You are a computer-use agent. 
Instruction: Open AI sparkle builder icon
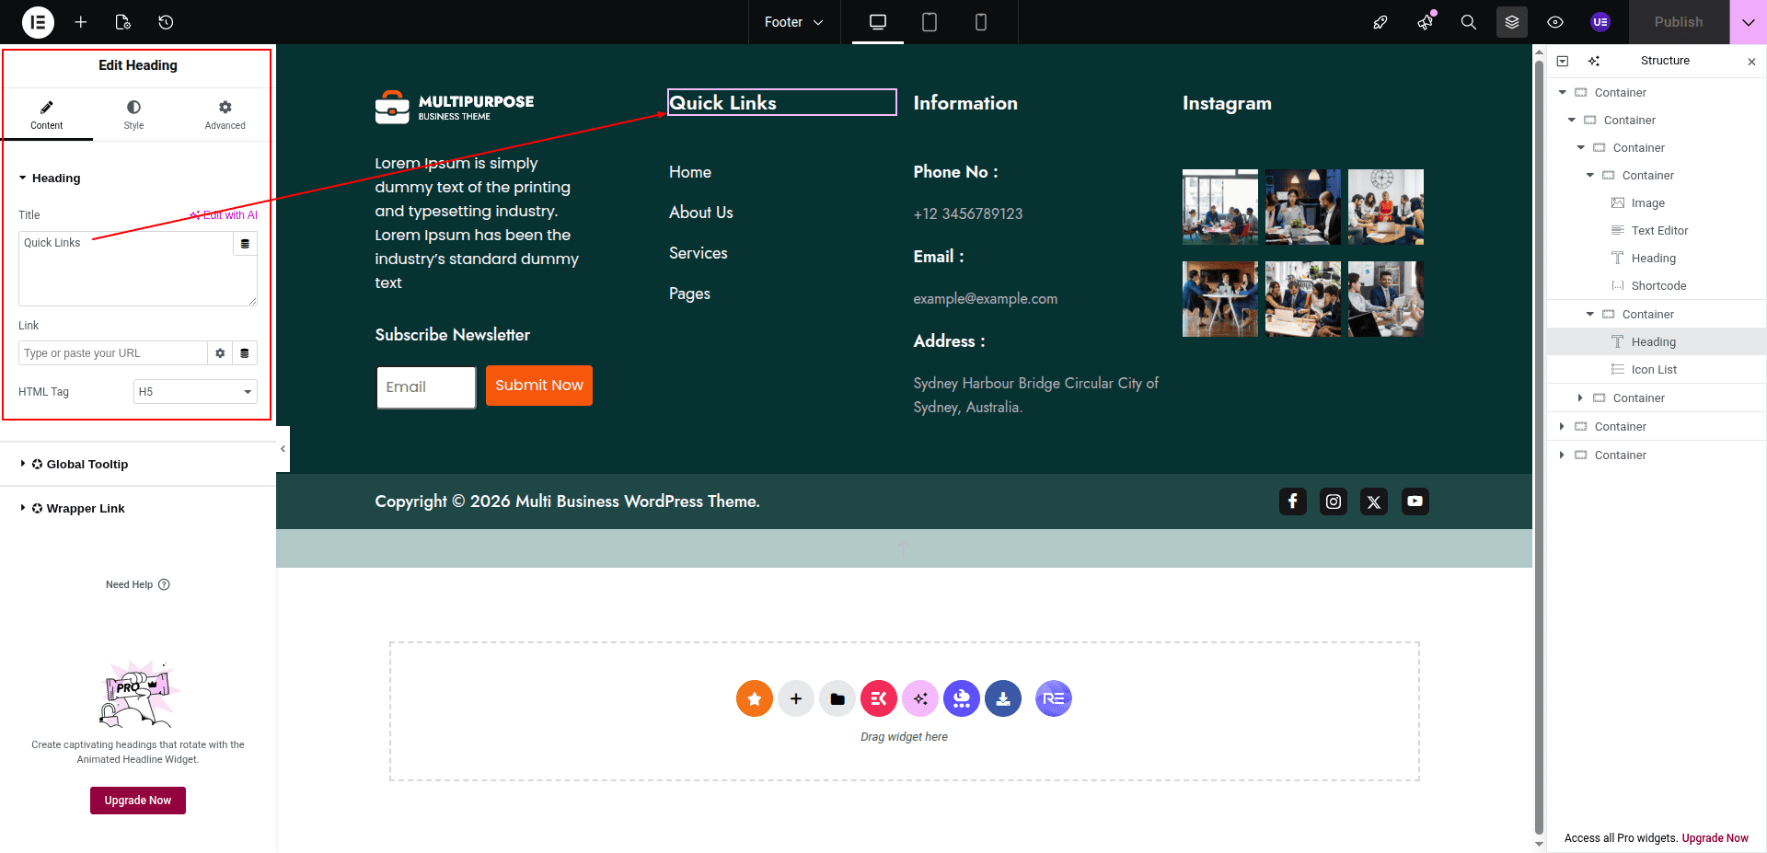pos(920,698)
